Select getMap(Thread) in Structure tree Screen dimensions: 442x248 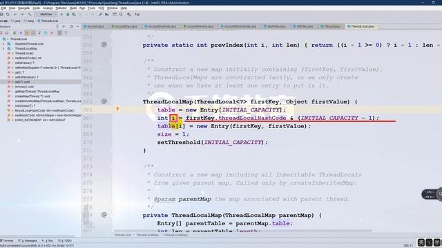37,92
